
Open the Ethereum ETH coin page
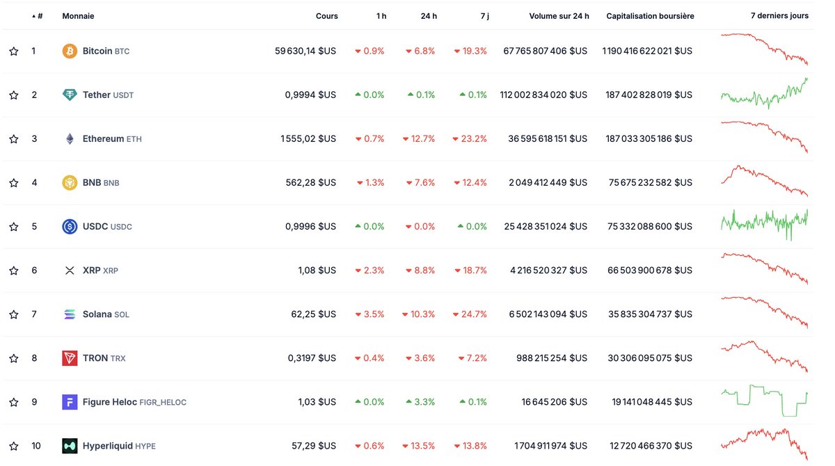click(112, 139)
